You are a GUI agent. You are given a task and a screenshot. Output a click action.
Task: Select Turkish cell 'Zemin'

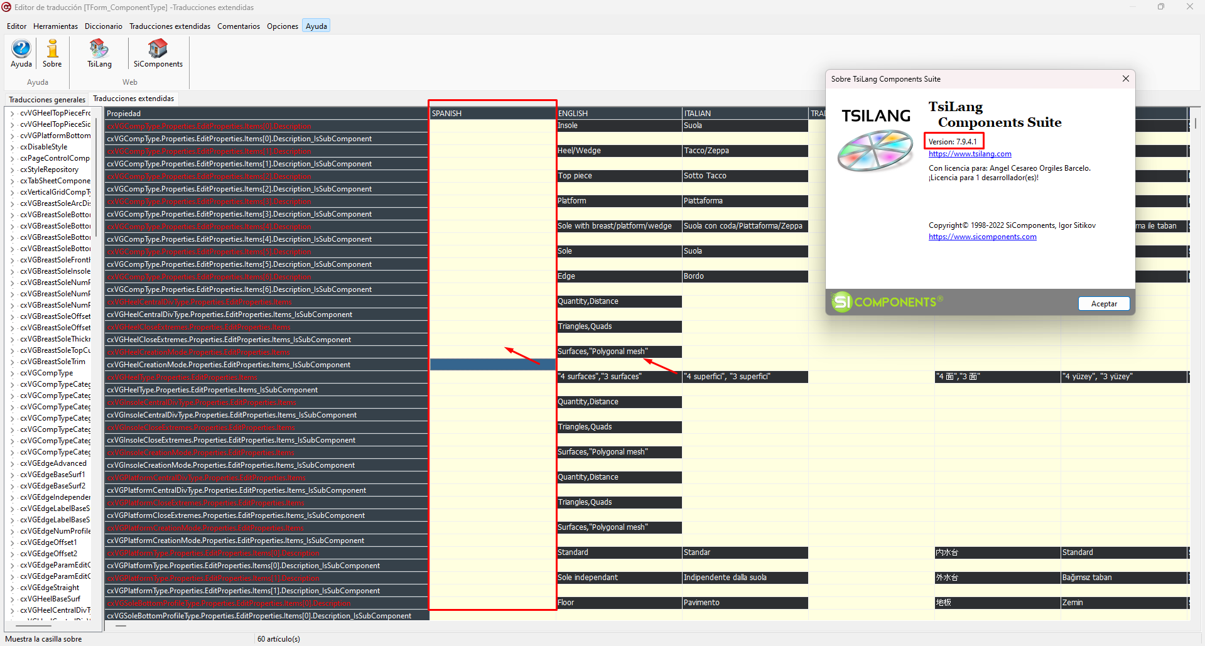click(x=1124, y=603)
